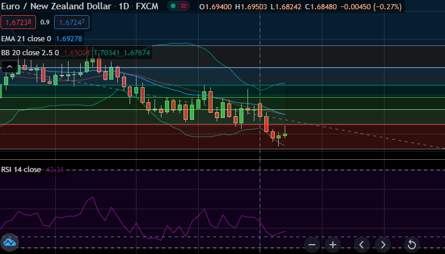
Task: Click the pink approximate-data indicator icon
Action: (184, 6)
